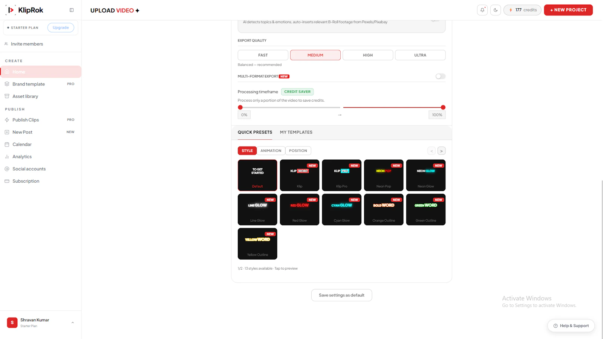Choose the Neon Glow caption style
This screenshot has height=339, width=603.
[x=426, y=175]
